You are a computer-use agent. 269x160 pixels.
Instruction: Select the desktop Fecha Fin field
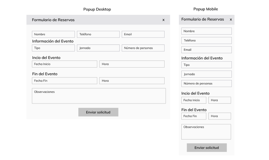[64, 81]
